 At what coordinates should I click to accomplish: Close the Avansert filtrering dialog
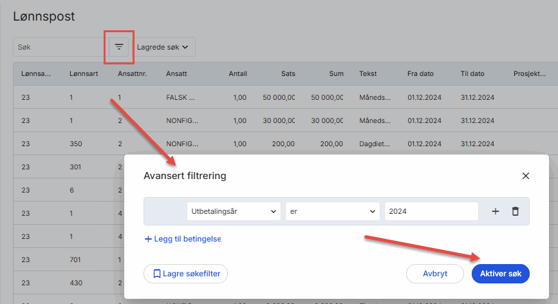(525, 176)
